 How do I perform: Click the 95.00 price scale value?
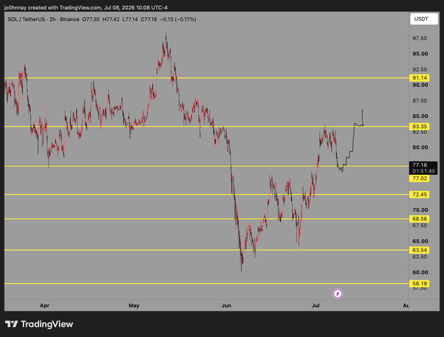click(420, 54)
